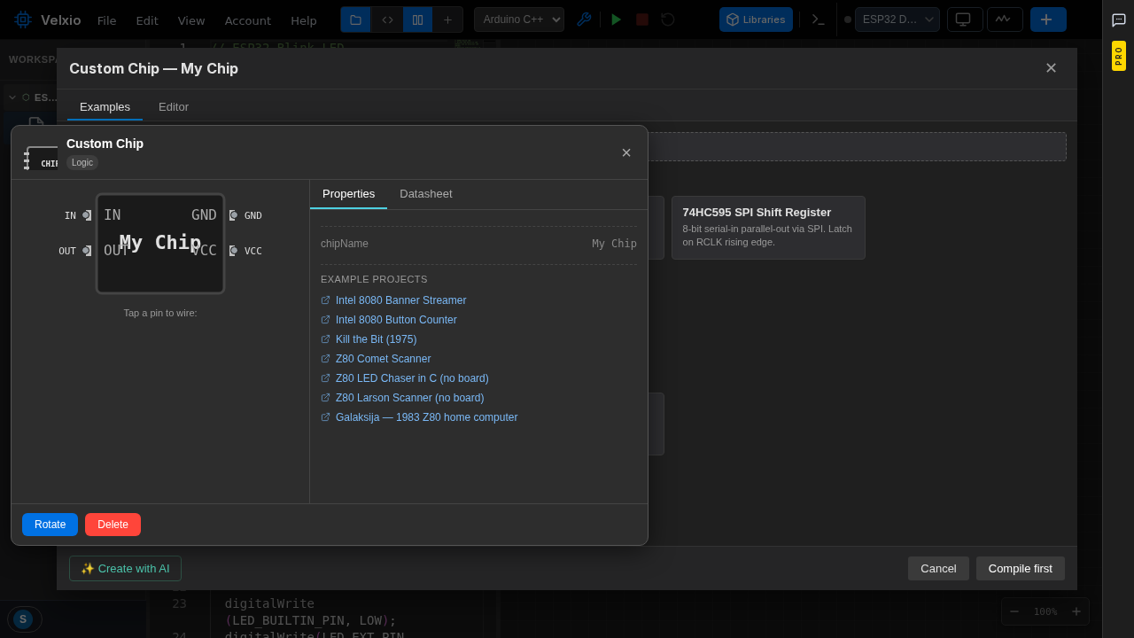Select the 74HC595 SPI Shift Register card
Viewport: 1134px width, 638px height.
(768, 228)
